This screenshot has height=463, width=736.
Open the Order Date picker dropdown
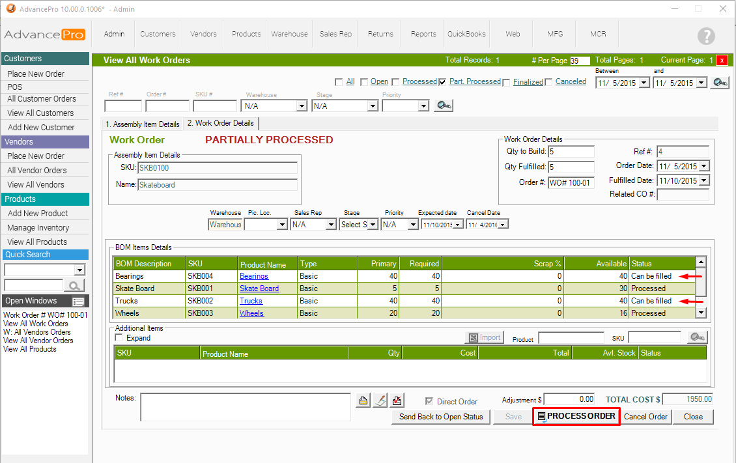(704, 167)
